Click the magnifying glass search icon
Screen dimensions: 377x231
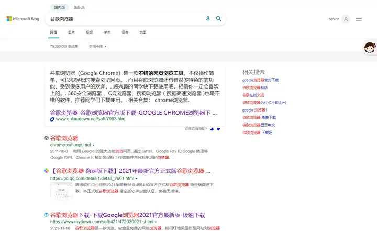coord(218,19)
